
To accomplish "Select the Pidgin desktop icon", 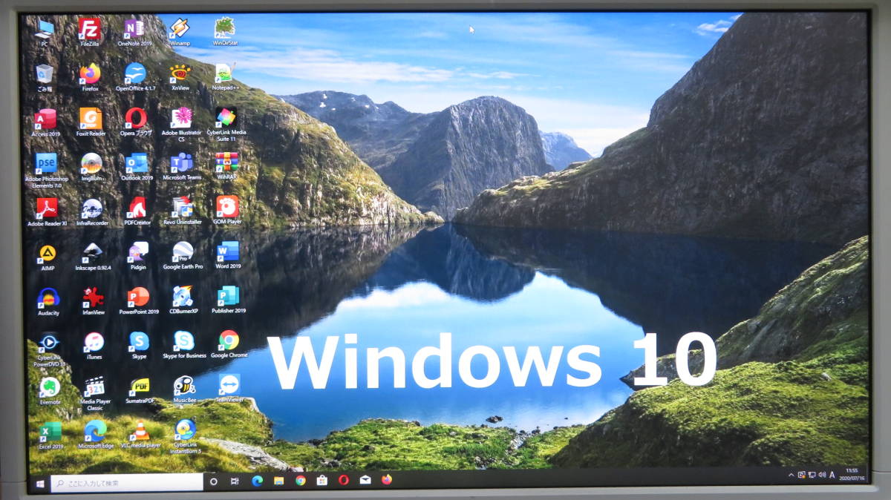I will click(138, 256).
